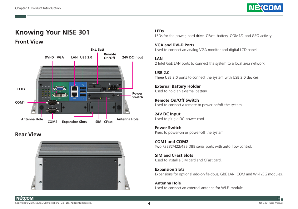Click the 'CFast' diagram label

tap(108, 122)
